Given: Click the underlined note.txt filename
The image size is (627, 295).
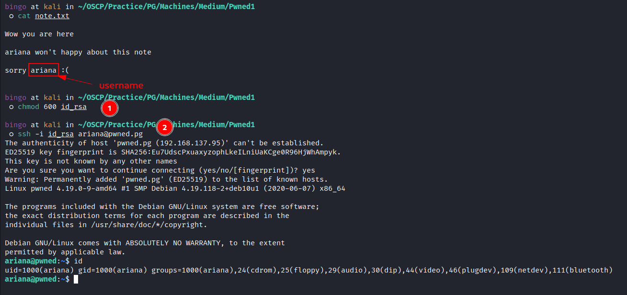Looking at the screenshot, I should click(52, 16).
